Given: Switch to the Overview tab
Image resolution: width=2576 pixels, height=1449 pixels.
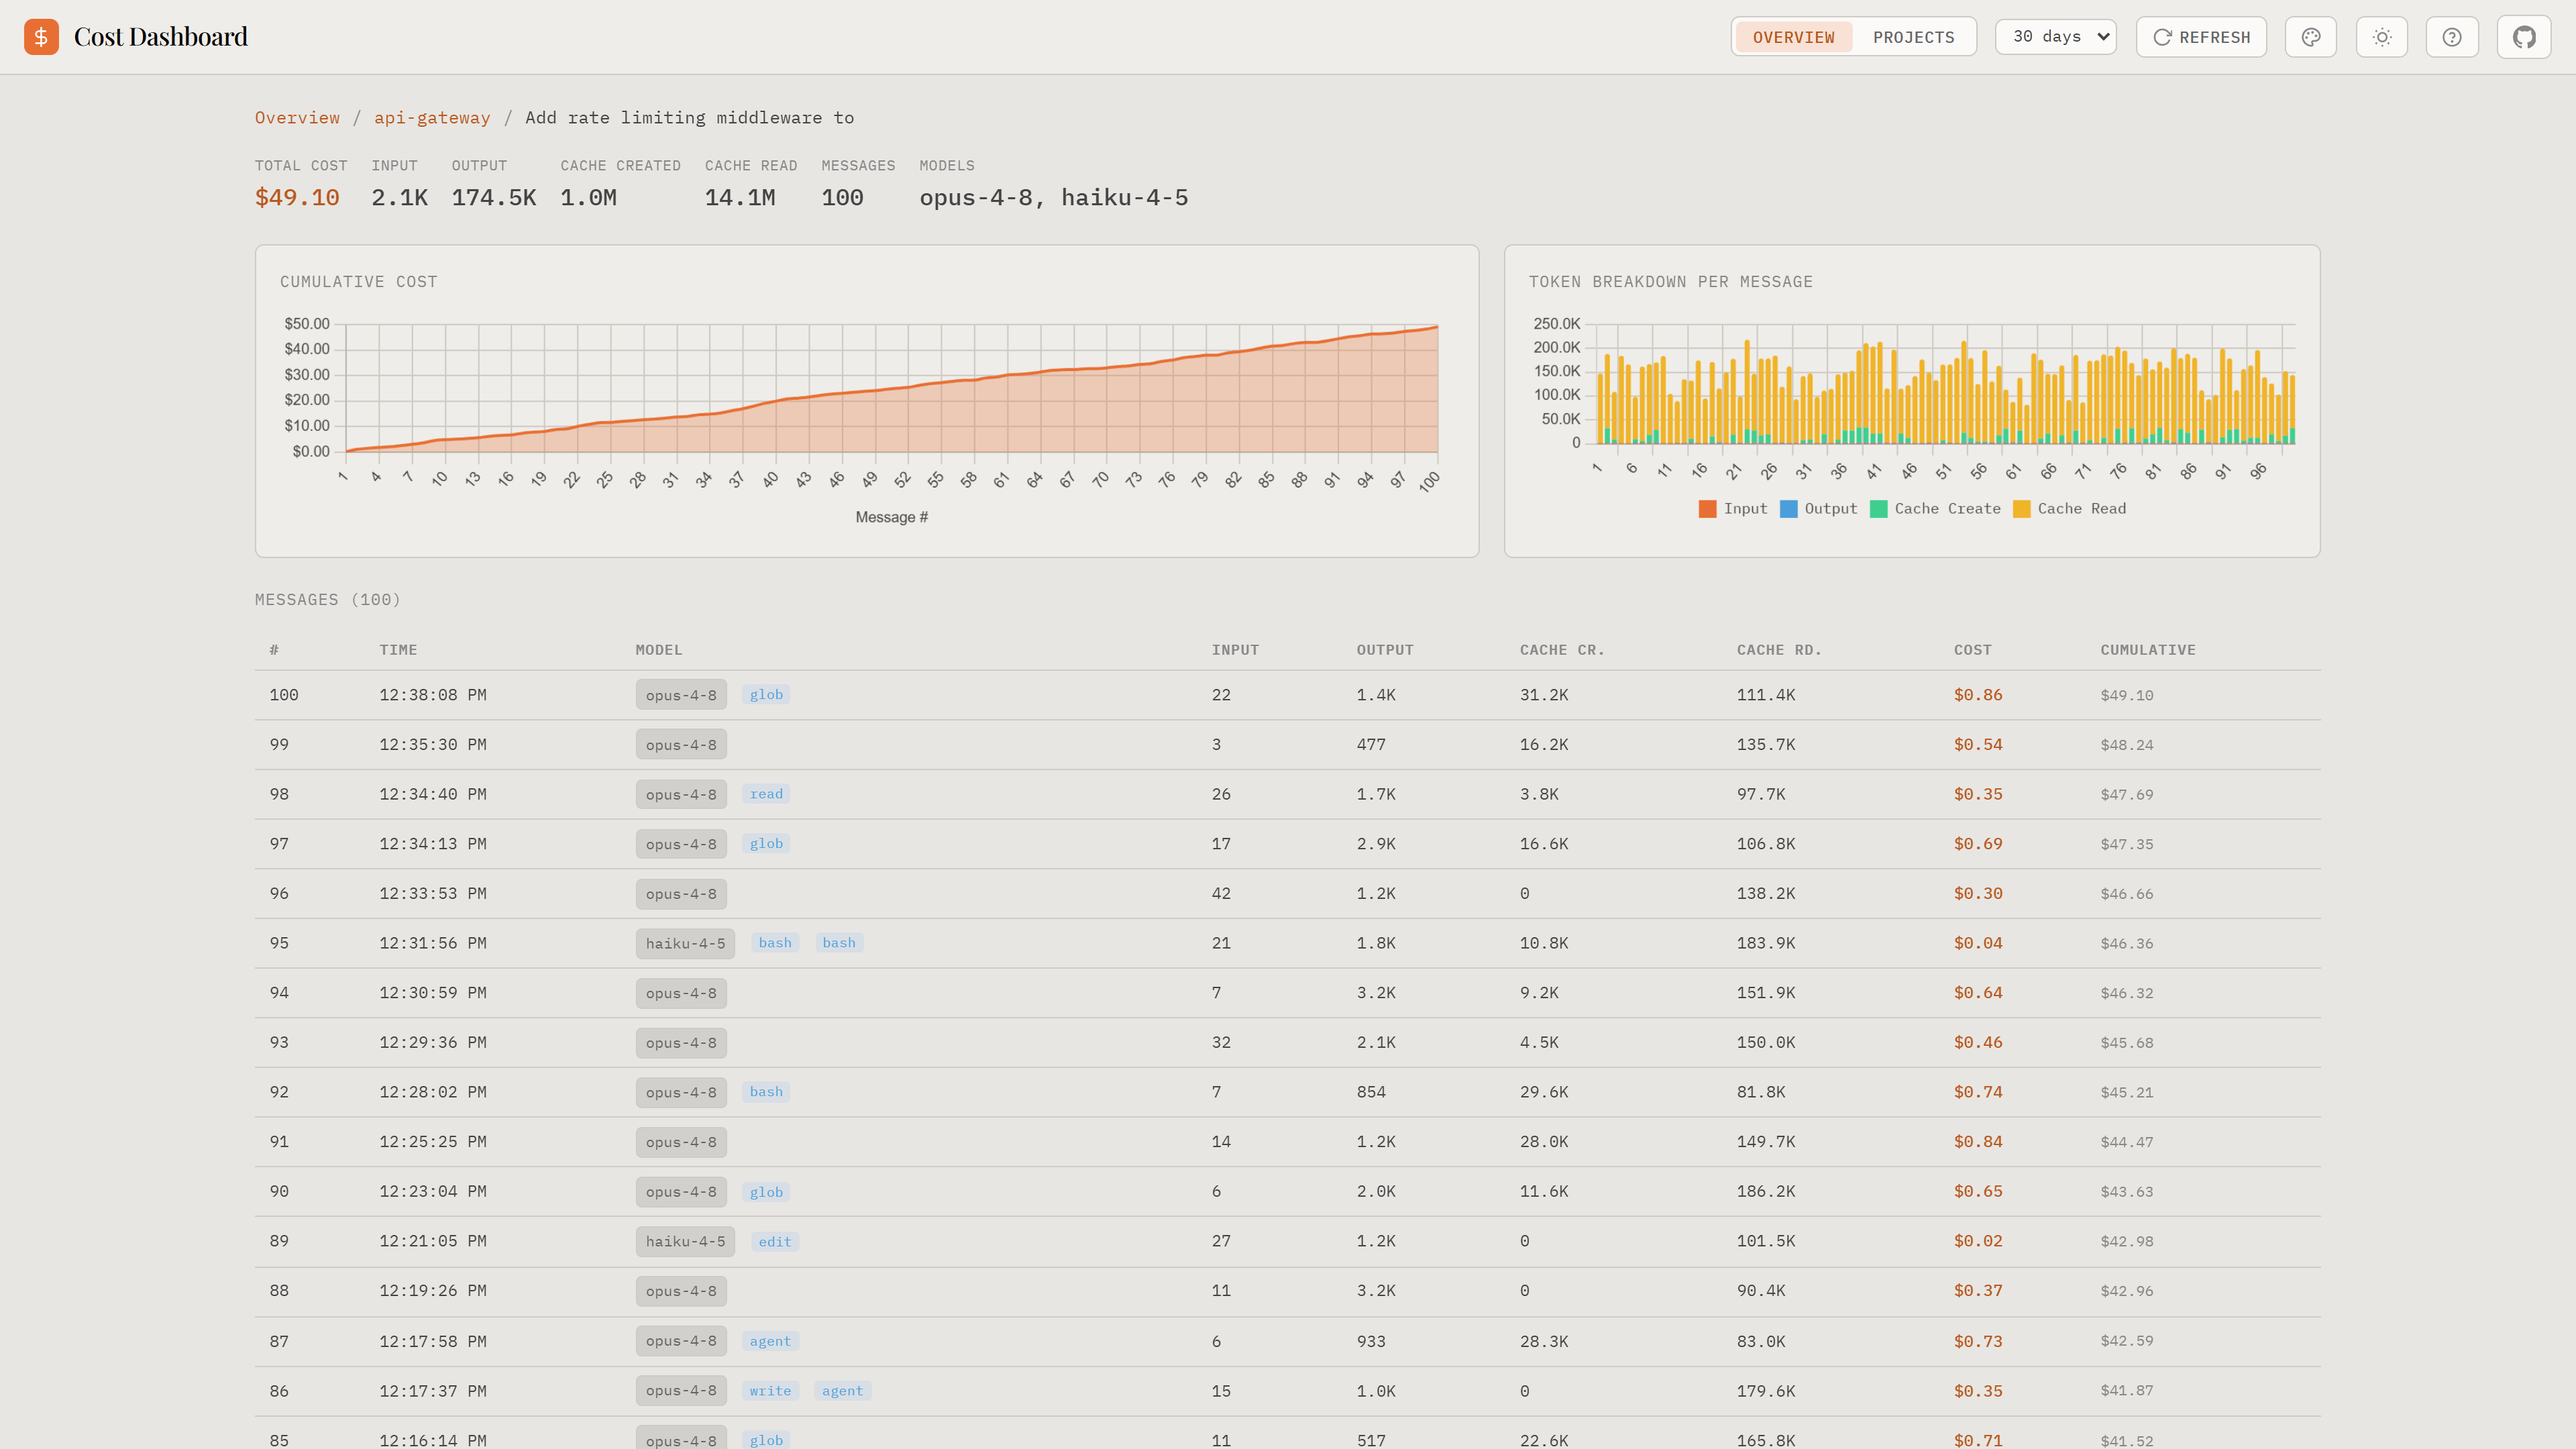Looking at the screenshot, I should [1793, 37].
